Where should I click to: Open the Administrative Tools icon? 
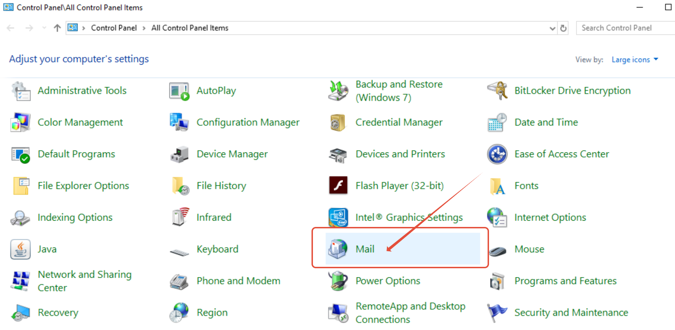pyautogui.click(x=21, y=91)
